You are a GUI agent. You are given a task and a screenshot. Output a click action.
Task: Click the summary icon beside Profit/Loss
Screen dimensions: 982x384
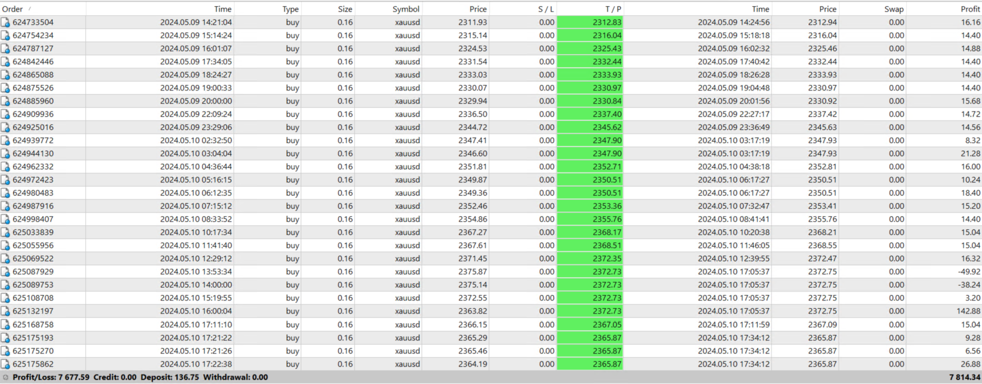tap(6, 377)
